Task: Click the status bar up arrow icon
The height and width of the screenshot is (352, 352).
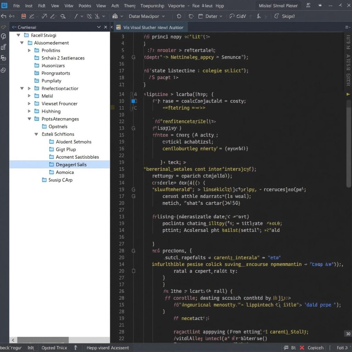Action: click(76, 348)
